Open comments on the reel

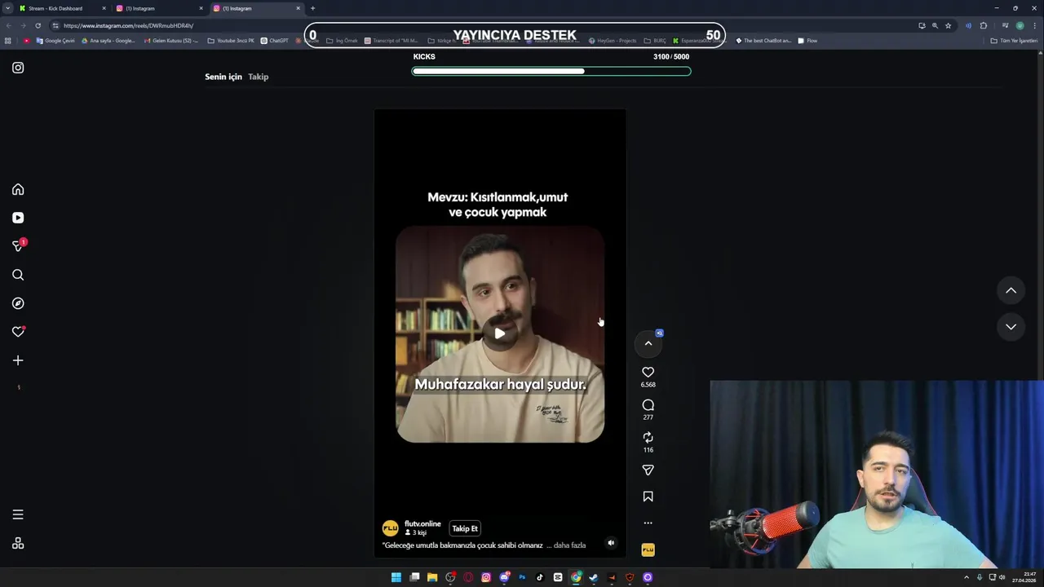[648, 405]
